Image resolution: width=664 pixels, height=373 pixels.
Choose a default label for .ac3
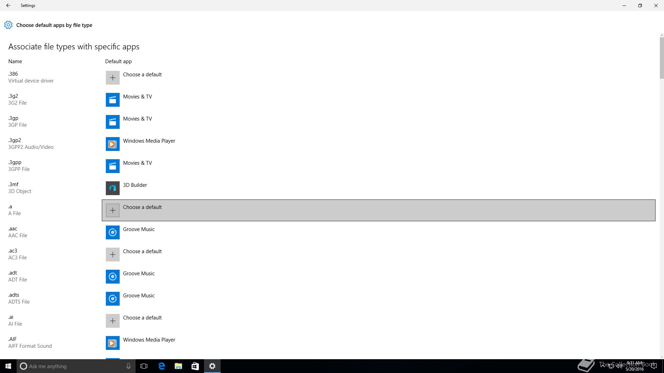pos(142,251)
